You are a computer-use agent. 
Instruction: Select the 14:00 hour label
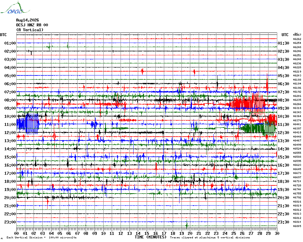click(10, 149)
